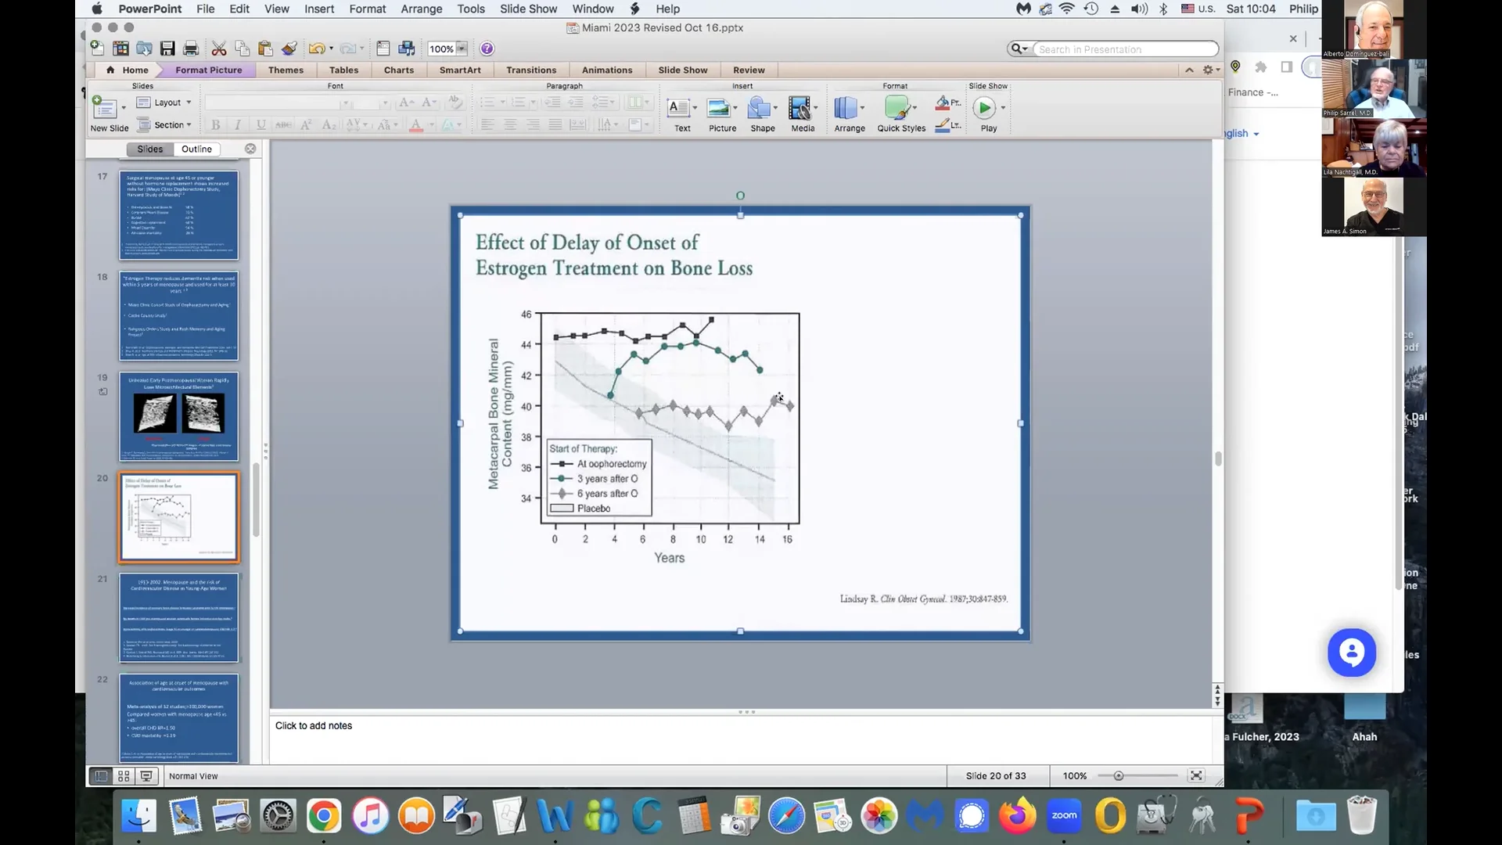Image resolution: width=1502 pixels, height=845 pixels.
Task: Click the shape Fill paint bucket icon
Action: pos(943,102)
